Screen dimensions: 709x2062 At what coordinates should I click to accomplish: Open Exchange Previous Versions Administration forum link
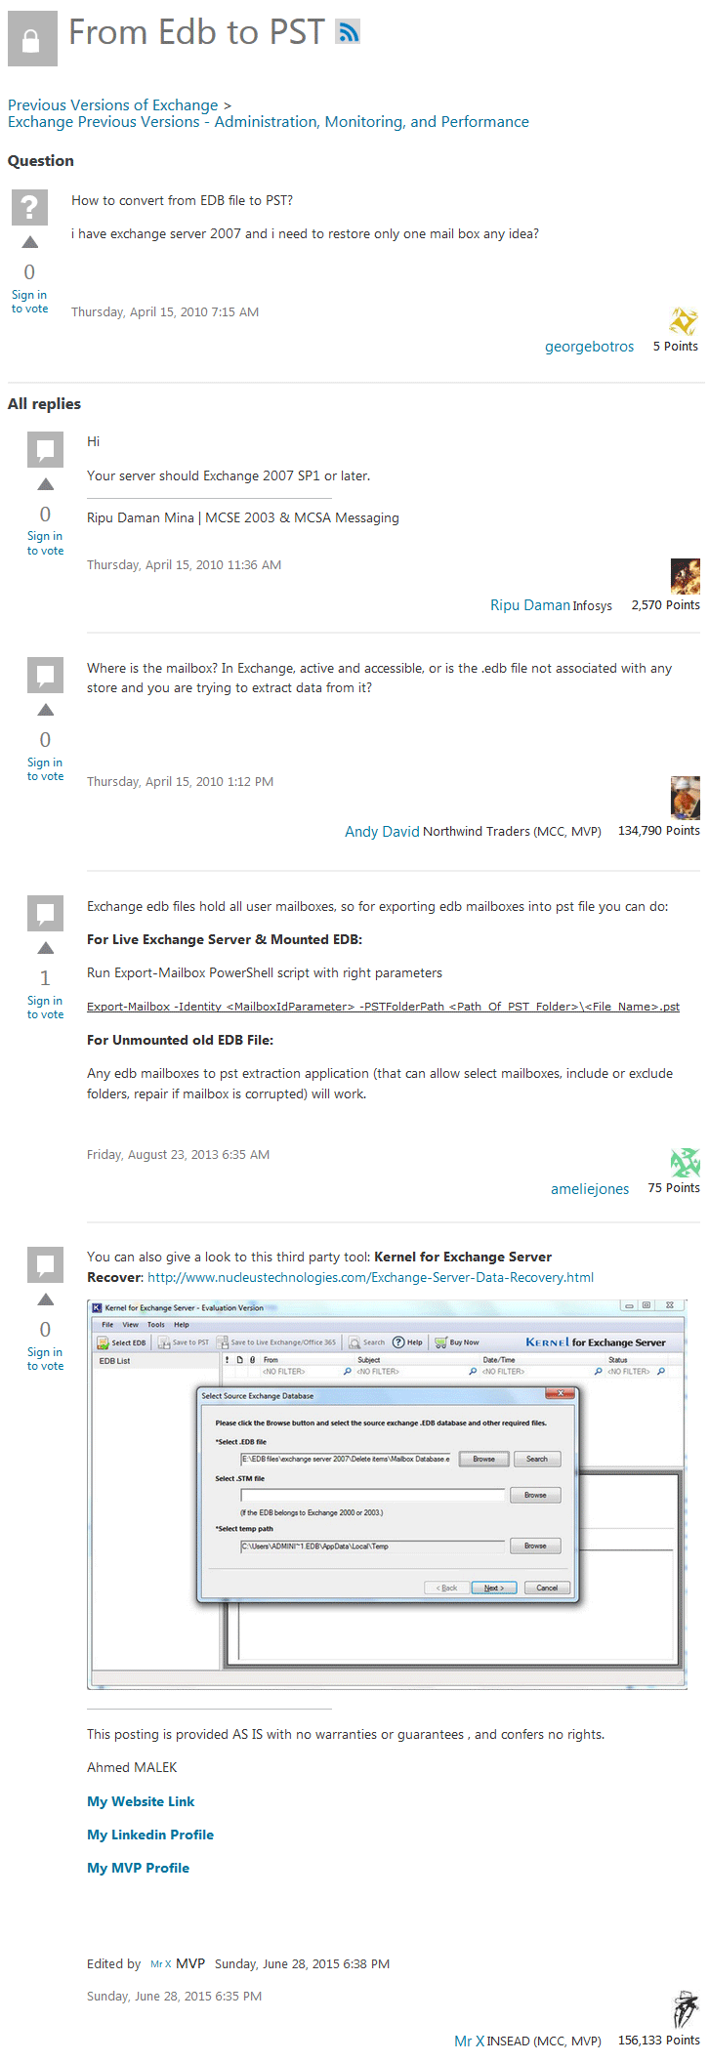(269, 122)
